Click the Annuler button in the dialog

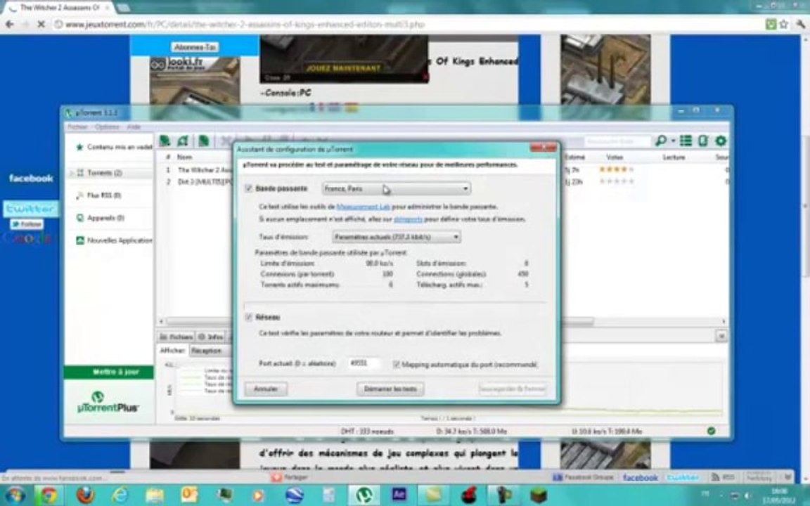point(266,389)
